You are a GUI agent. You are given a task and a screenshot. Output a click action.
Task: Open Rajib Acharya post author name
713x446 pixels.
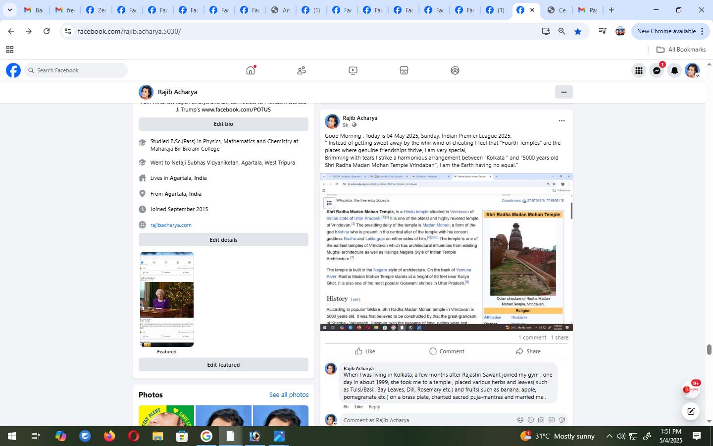(360, 118)
